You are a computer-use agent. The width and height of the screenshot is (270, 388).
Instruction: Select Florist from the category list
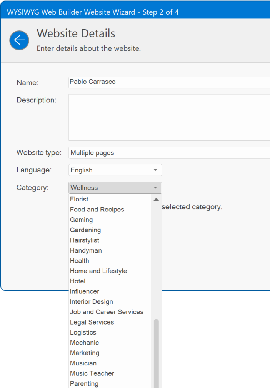pyautogui.click(x=110, y=199)
